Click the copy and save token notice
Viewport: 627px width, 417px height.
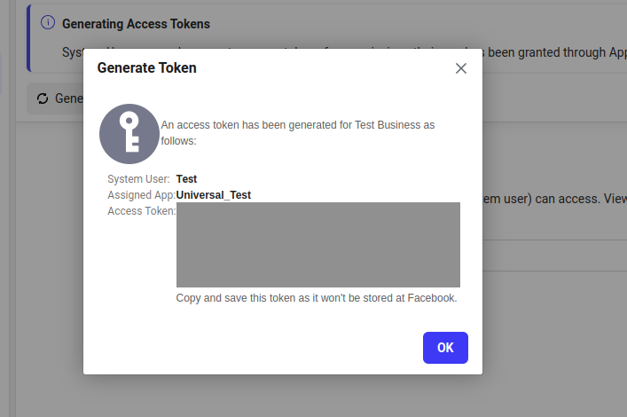coord(317,298)
